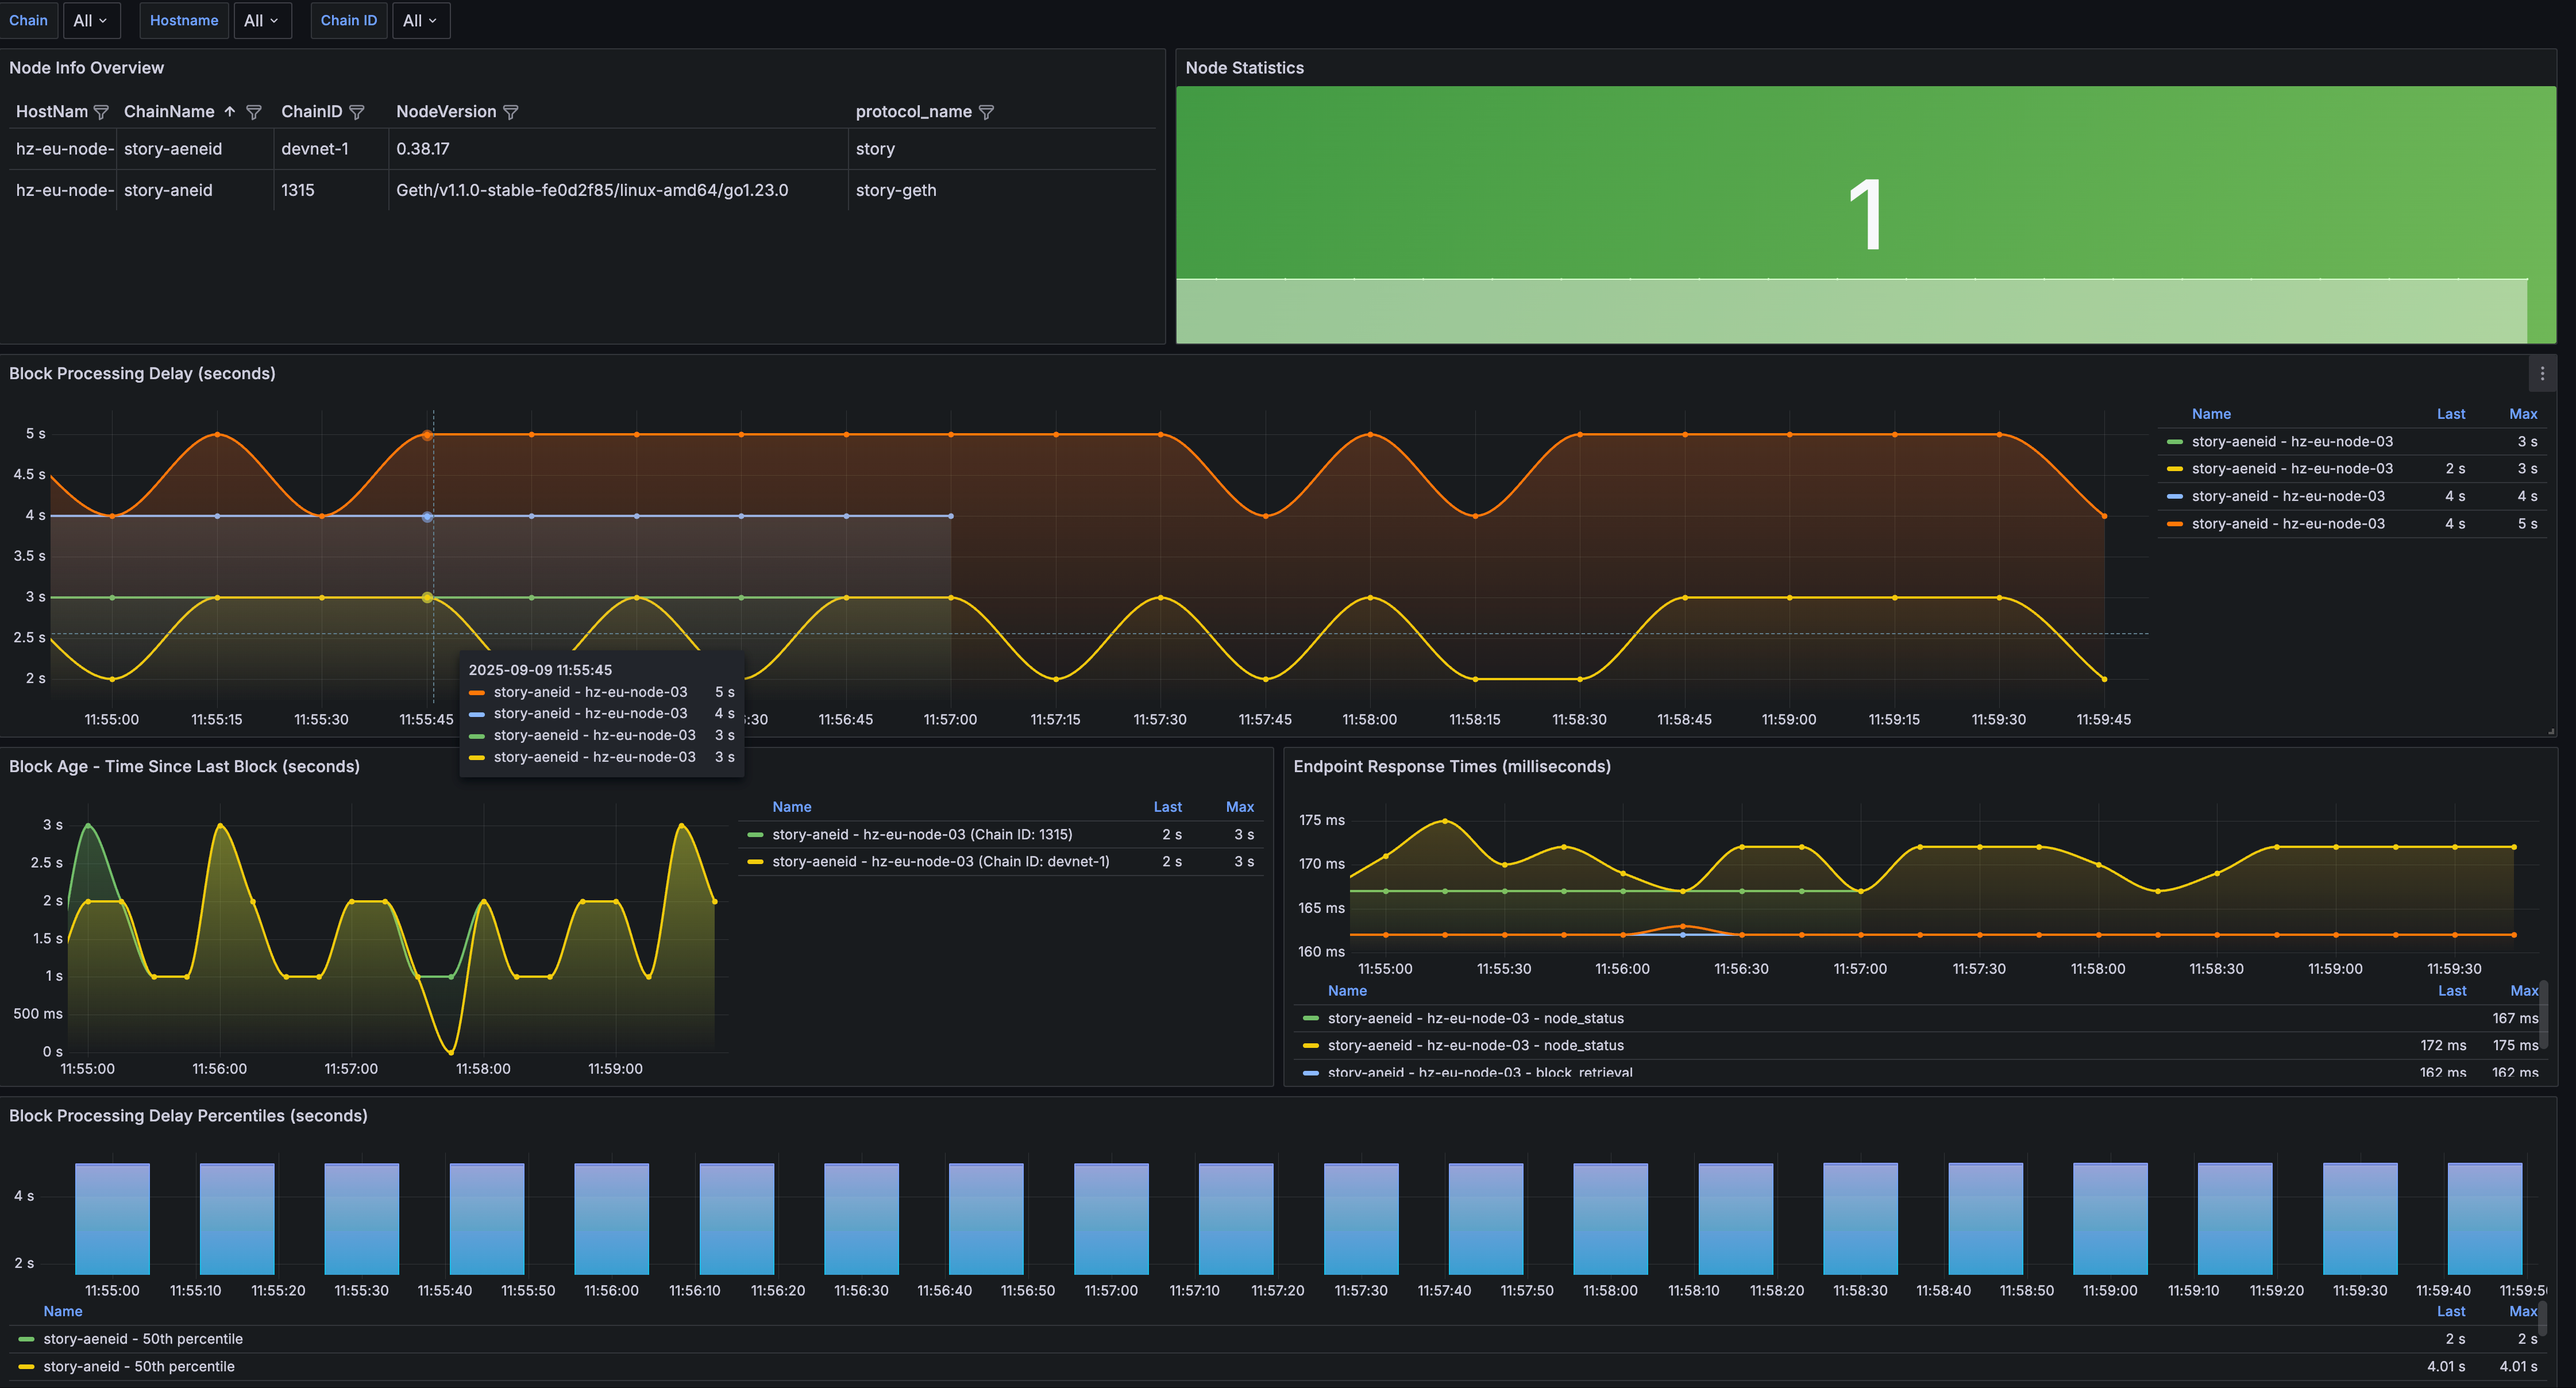Toggle story-aeneid node_status green series
The width and height of the screenshot is (2576, 1388).
click(x=1475, y=1018)
